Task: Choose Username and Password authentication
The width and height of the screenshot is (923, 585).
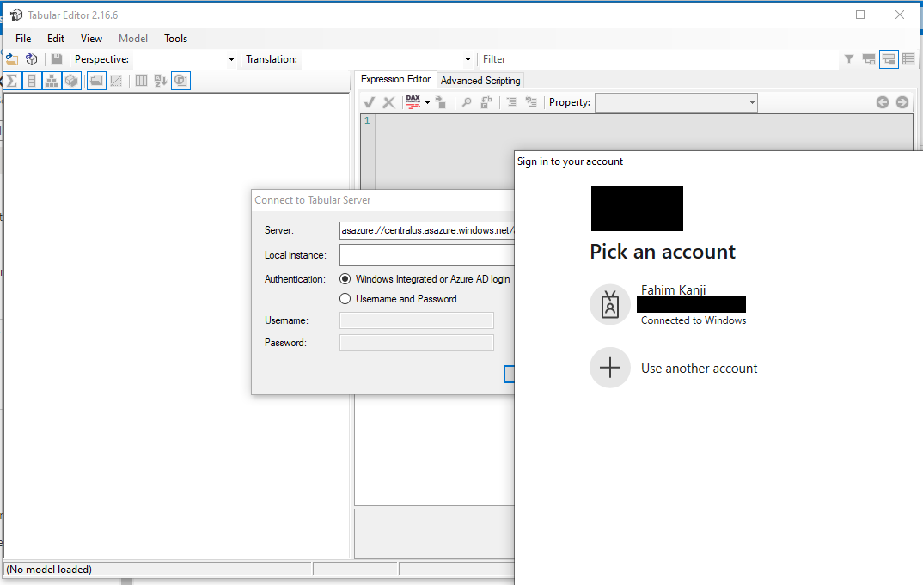Action: 345,298
